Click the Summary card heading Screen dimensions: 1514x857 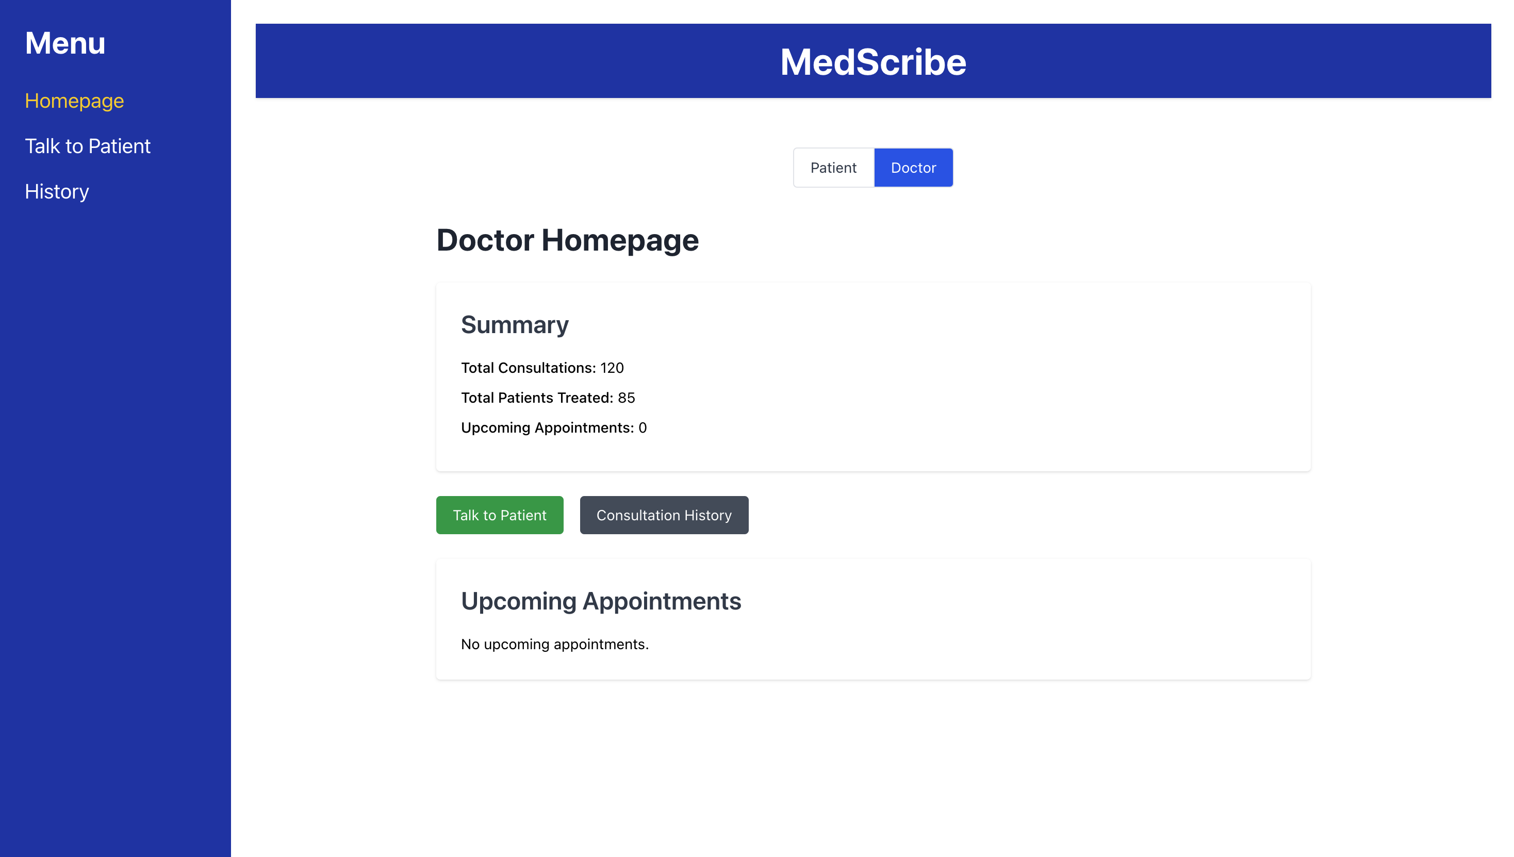pos(515,325)
